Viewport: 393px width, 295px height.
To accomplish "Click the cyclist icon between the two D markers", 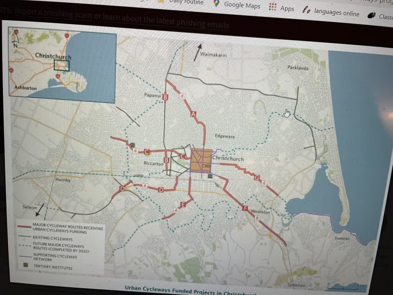I will tap(145, 186).
